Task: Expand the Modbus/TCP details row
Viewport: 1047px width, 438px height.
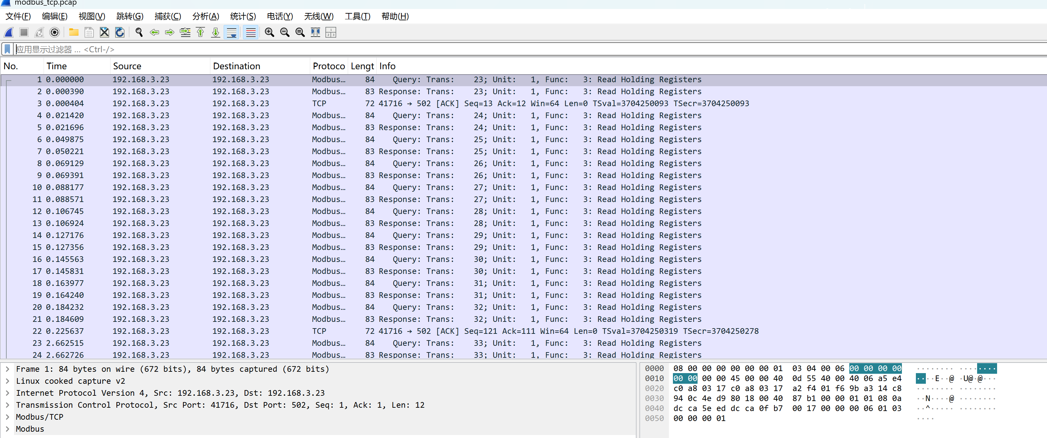Action: 7,417
